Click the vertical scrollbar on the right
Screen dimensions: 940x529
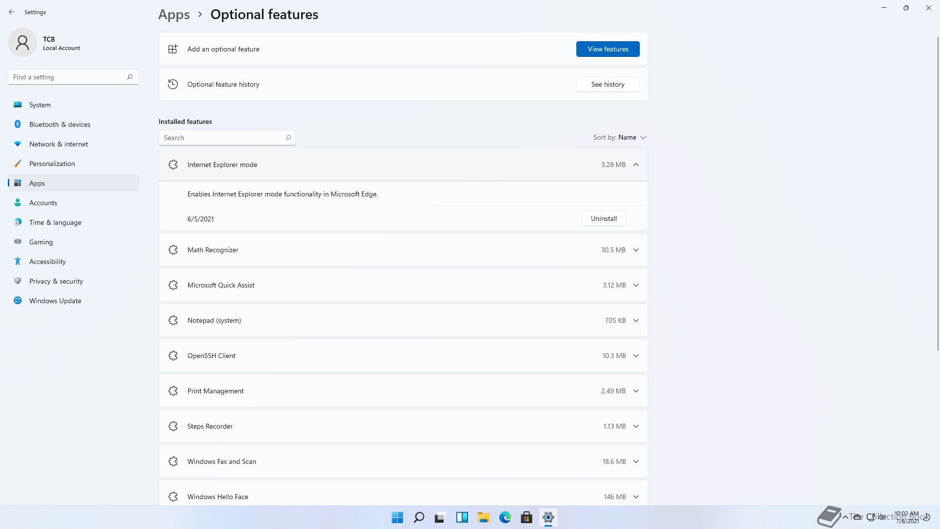[x=938, y=193]
